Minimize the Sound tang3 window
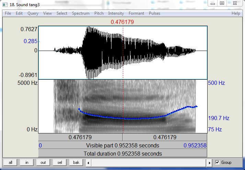This screenshot has height=170, width=245. coord(212,3)
